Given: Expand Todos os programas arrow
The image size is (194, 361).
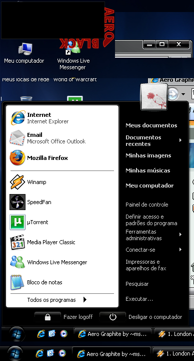Looking at the screenshot, I should (x=85, y=299).
